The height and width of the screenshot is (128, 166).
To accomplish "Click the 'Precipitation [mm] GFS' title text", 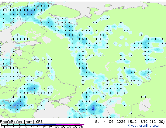I will click(21, 122).
